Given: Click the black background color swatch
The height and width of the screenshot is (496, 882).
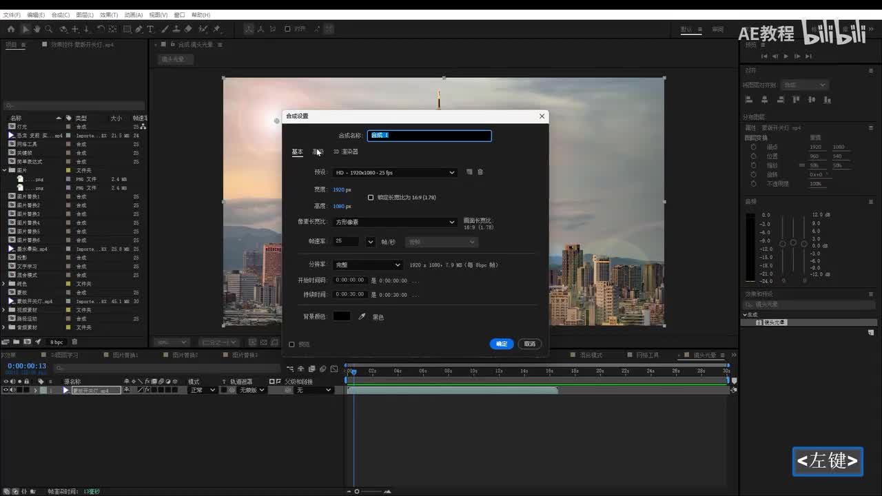Looking at the screenshot, I should click(342, 316).
